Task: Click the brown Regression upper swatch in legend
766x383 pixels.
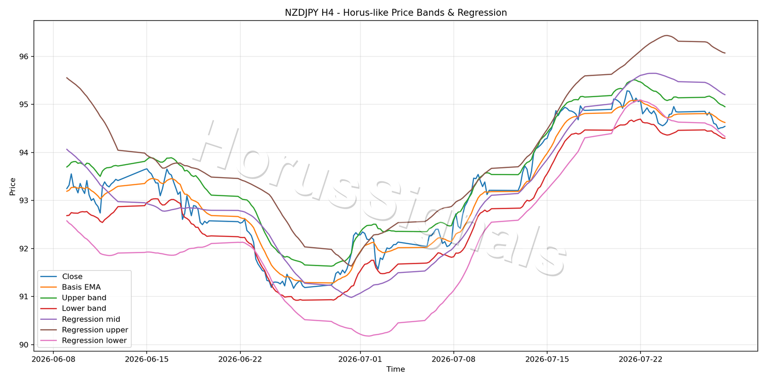Action: [48, 330]
